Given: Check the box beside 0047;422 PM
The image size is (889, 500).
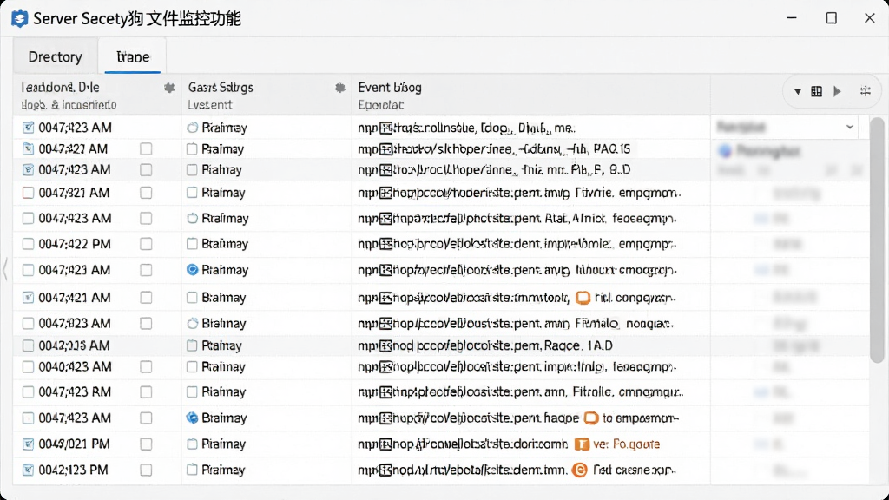Looking at the screenshot, I should (x=28, y=244).
